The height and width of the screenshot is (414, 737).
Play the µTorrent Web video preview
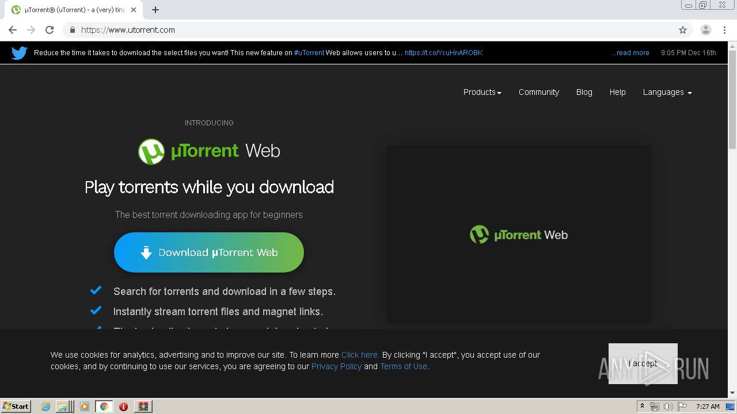point(519,235)
